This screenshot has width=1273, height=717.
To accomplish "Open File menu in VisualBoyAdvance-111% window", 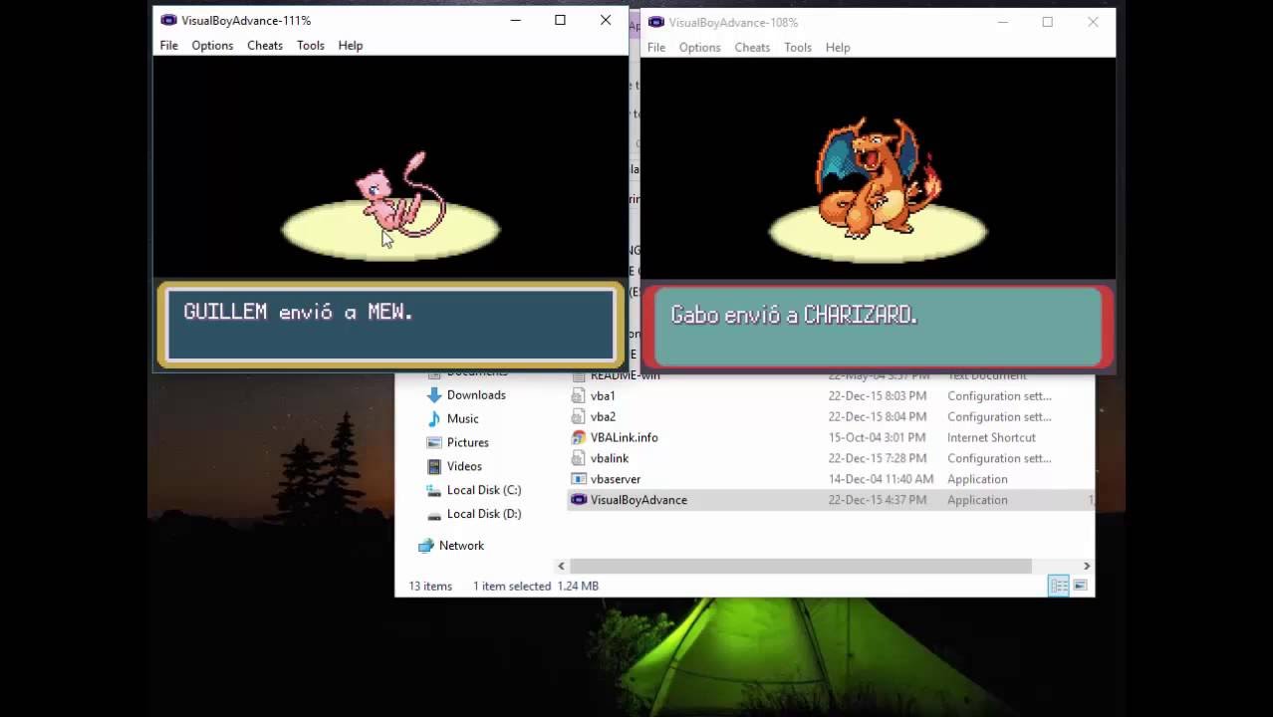I will click(169, 45).
